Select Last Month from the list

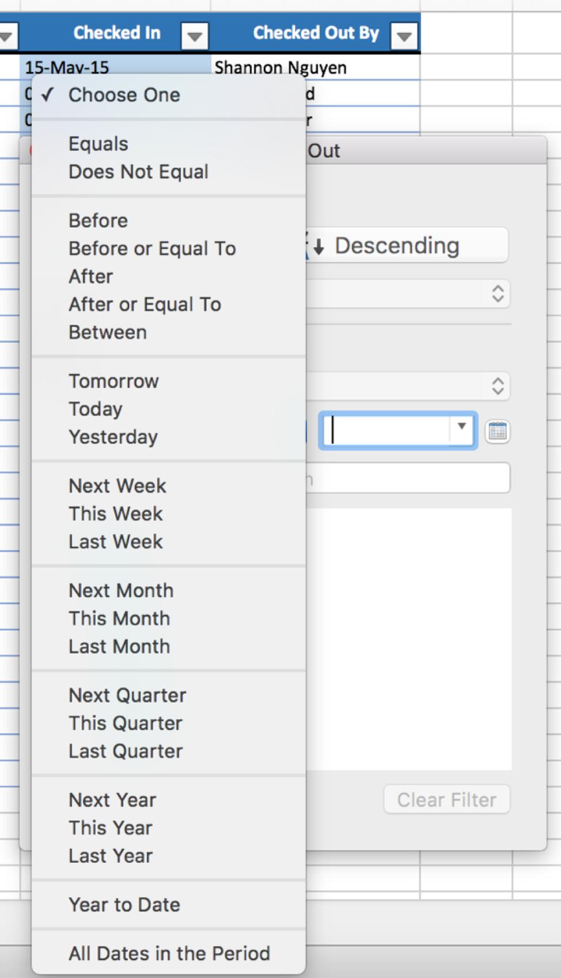point(119,647)
